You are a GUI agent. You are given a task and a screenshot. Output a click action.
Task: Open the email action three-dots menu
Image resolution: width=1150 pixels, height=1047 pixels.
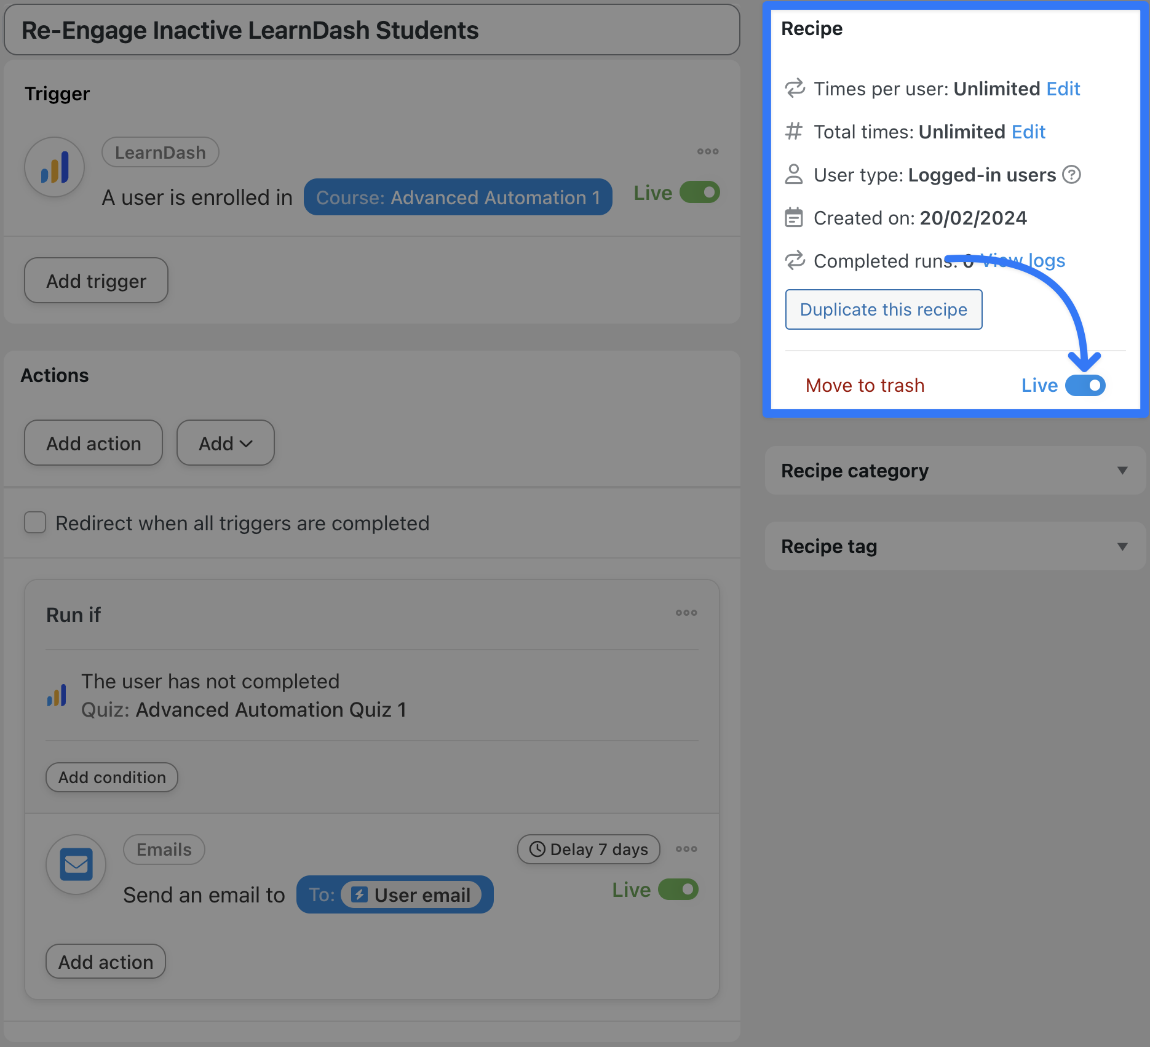coord(686,849)
